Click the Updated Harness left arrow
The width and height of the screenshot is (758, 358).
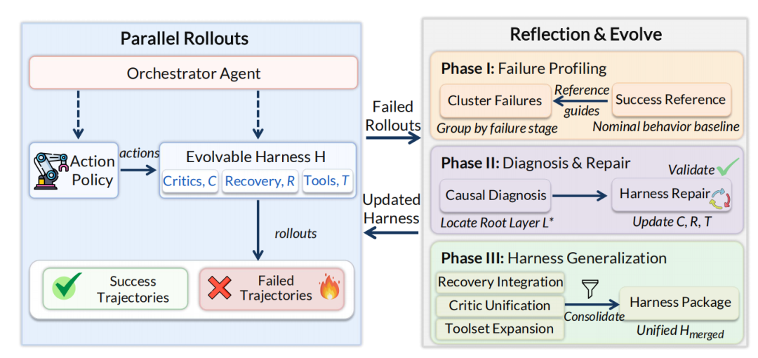pyautogui.click(x=391, y=234)
